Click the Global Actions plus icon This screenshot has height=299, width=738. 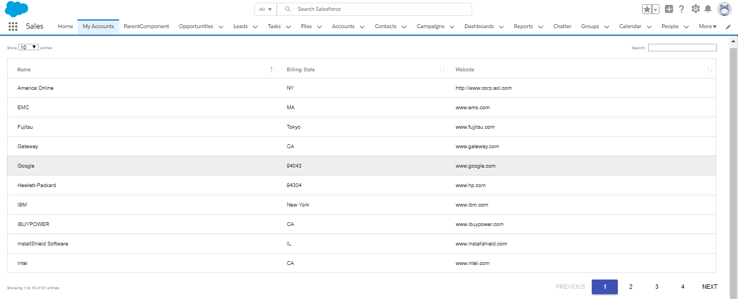(x=669, y=9)
